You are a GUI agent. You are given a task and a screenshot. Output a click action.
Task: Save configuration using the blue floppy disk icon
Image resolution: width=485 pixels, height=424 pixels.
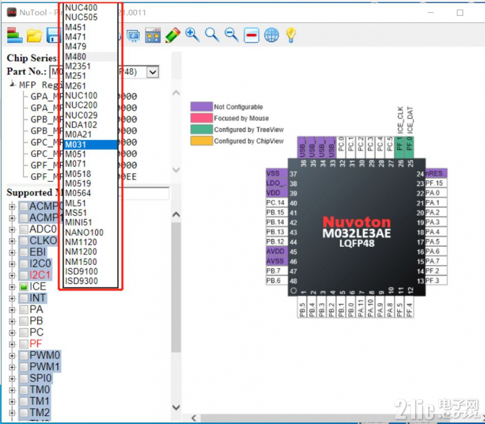click(52, 35)
